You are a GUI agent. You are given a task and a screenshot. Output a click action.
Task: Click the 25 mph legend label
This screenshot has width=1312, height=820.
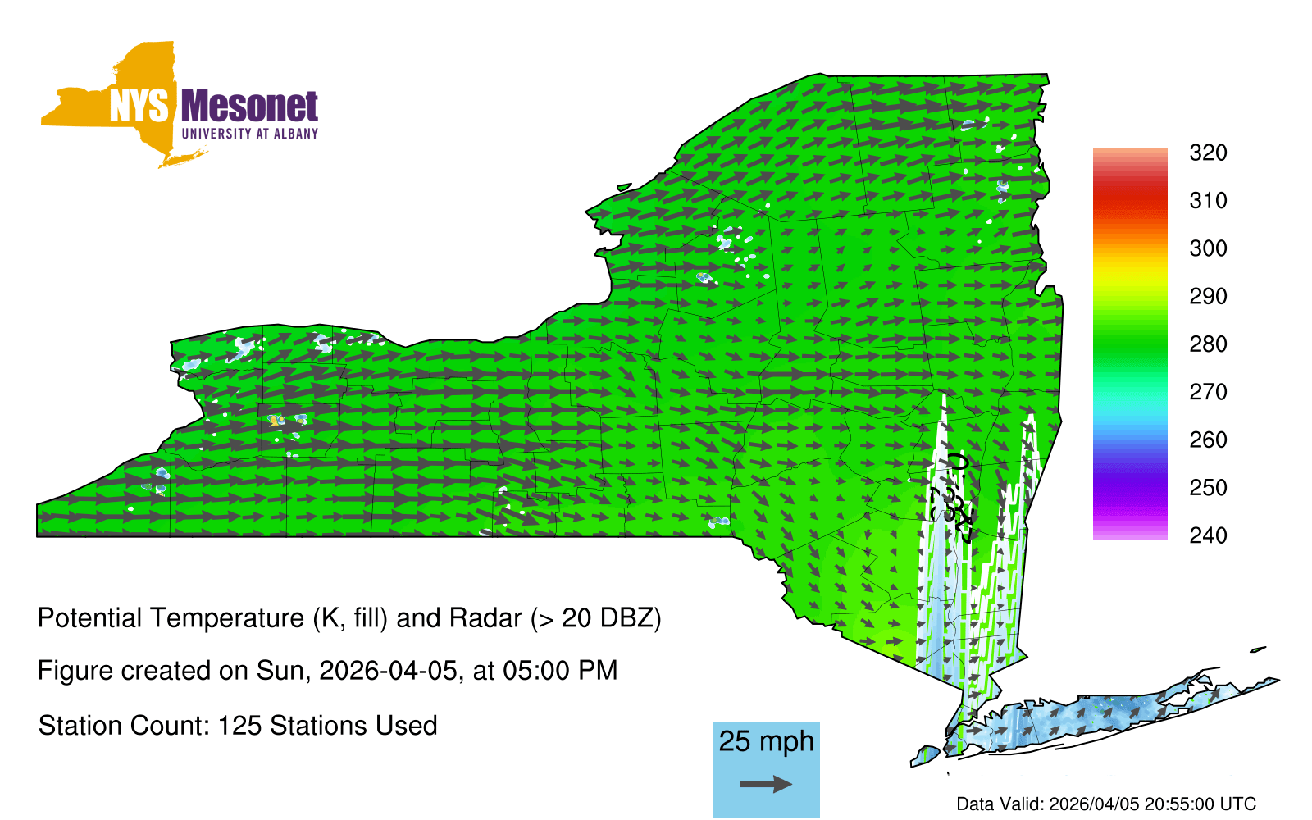[x=766, y=741]
